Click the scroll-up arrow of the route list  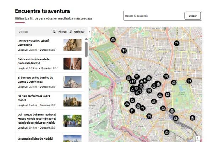click(x=86, y=39)
